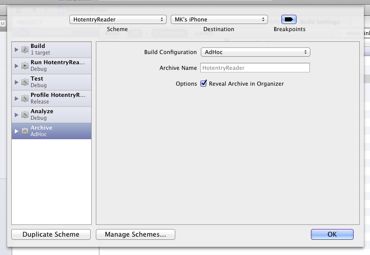Select the Analyze Debug row

coord(51,115)
